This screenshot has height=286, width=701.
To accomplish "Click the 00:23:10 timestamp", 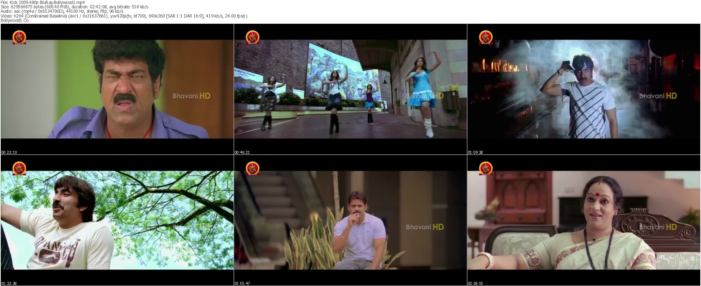I will [x=9, y=152].
